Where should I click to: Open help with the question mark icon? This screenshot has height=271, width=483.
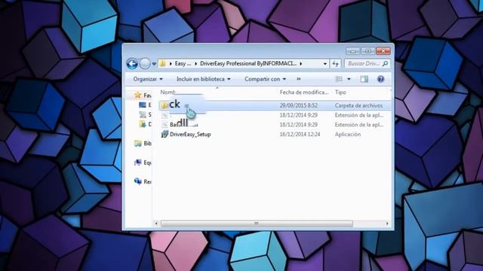point(380,79)
